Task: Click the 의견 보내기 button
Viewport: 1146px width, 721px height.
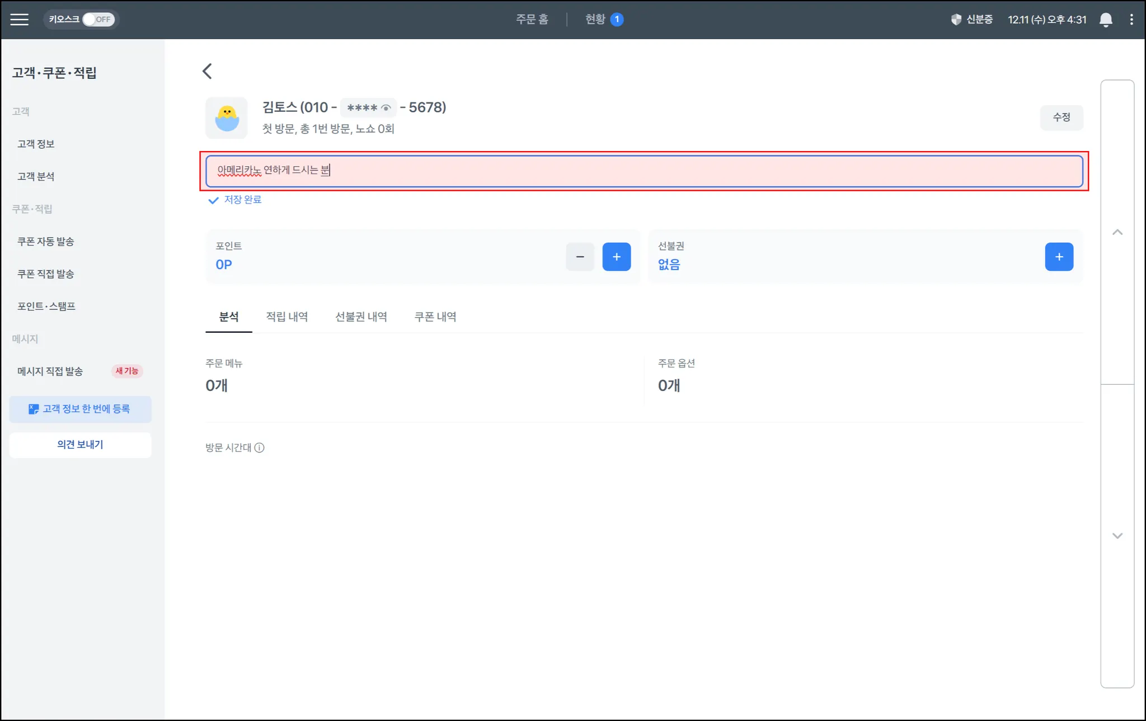Action: (80, 445)
